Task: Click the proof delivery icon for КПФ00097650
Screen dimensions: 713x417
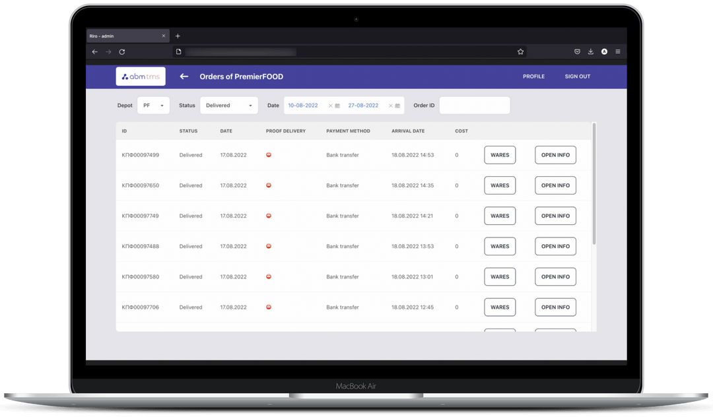Action: pos(269,185)
